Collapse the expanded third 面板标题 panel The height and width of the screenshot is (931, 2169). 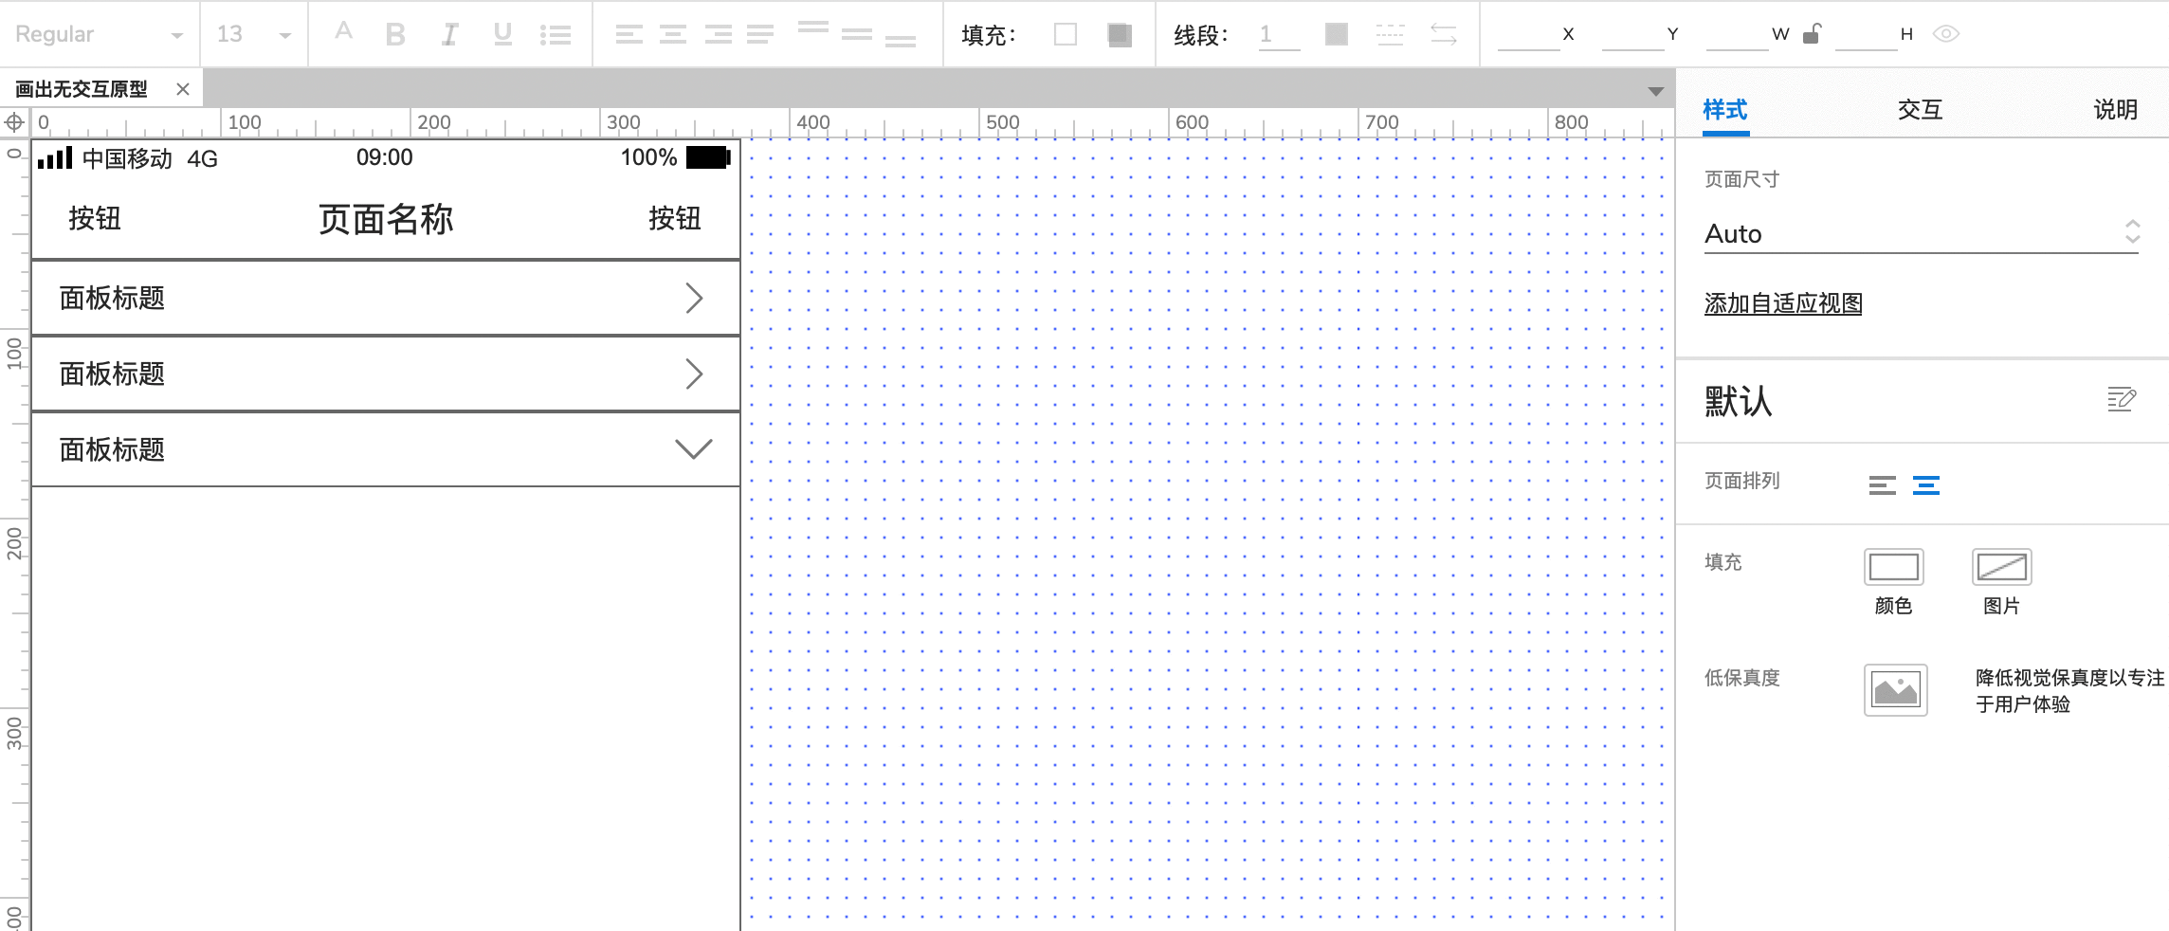(x=693, y=449)
